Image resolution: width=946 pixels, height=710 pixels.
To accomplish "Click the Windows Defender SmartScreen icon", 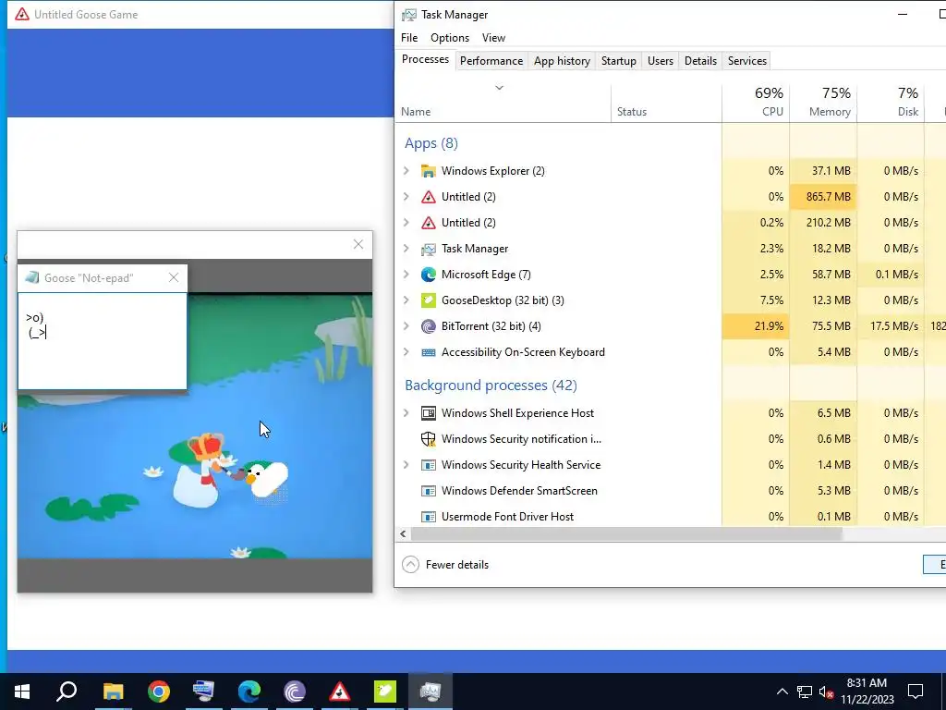I will click(x=429, y=492).
